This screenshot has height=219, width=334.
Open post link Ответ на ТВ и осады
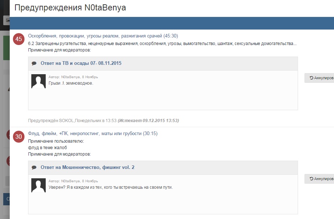click(x=81, y=63)
